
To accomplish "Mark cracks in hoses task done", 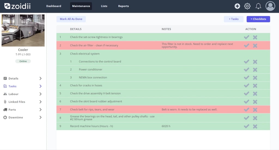I will (246, 86).
